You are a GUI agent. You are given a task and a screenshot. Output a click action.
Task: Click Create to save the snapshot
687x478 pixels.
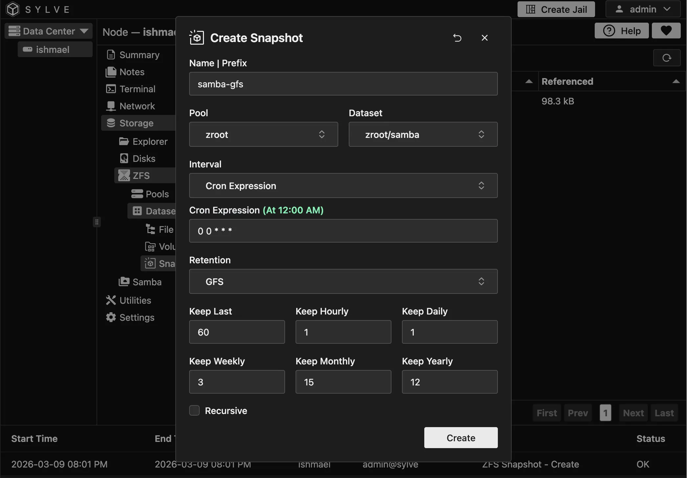(x=460, y=437)
